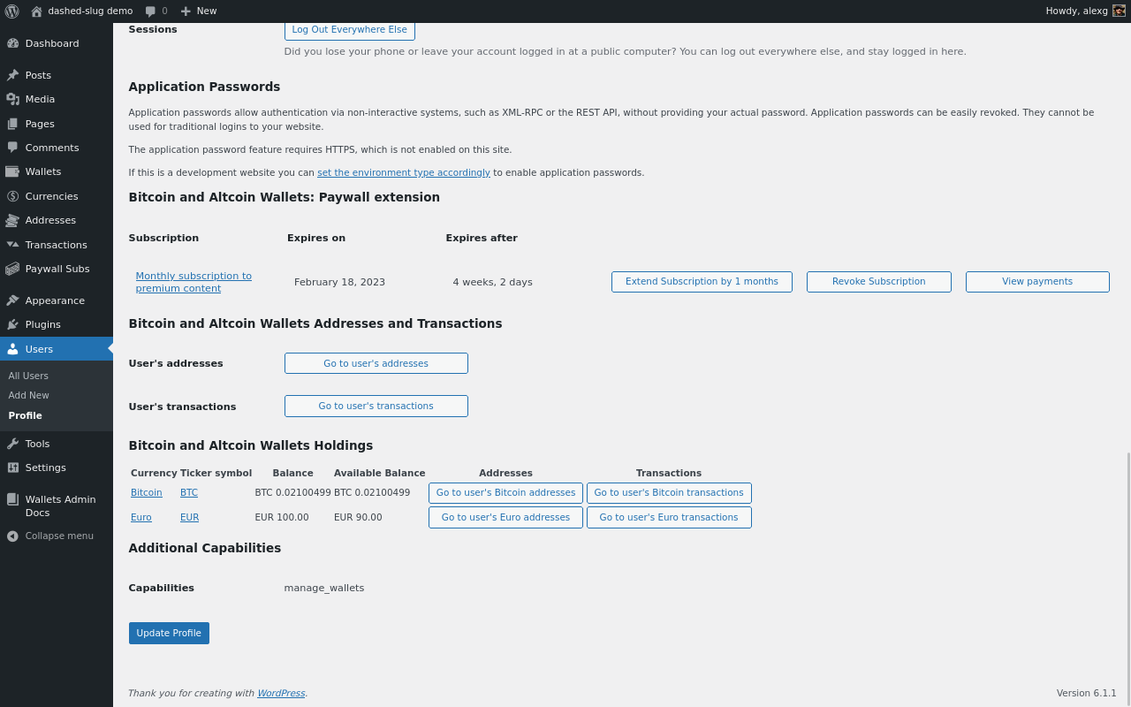Click the Dashboard gauge icon

pos(12,43)
